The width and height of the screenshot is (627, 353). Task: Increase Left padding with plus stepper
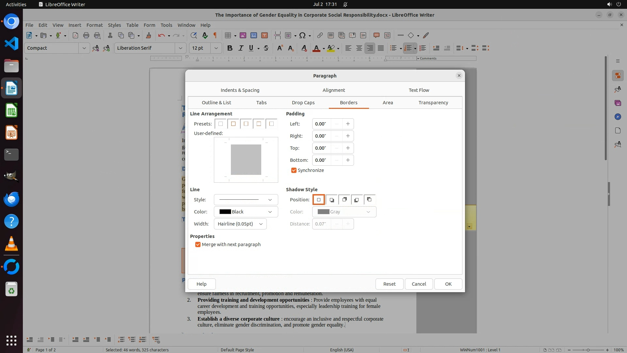[348, 124]
